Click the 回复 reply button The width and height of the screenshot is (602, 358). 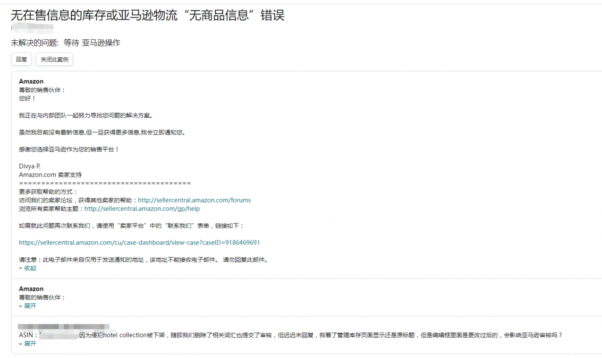21,59
